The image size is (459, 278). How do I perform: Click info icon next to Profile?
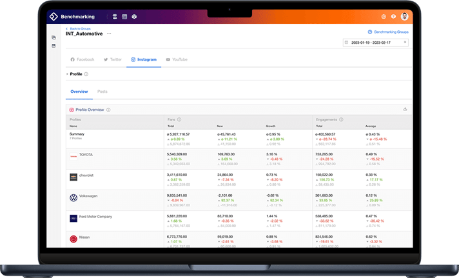(x=86, y=74)
